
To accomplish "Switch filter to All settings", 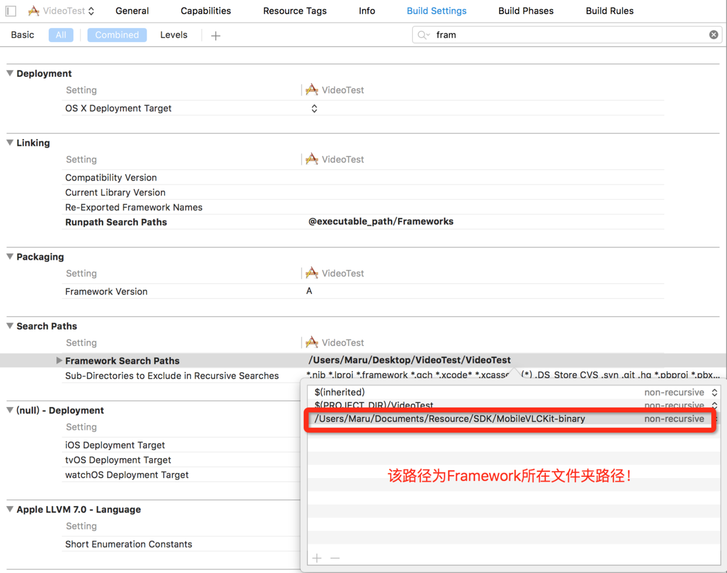I will pyautogui.click(x=61, y=35).
